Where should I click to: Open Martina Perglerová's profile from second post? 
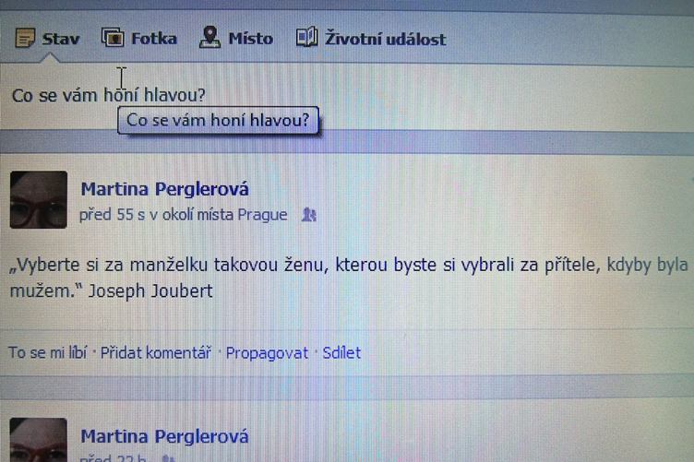pyautogui.click(x=164, y=436)
